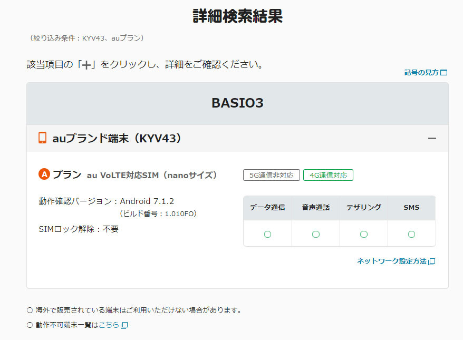The height and width of the screenshot is (340, 463).
Task: Click the 4G通信対応 badge
Action: tap(328, 175)
